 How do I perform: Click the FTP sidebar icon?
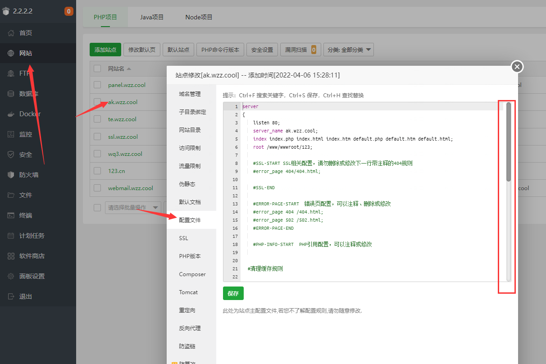[11, 73]
